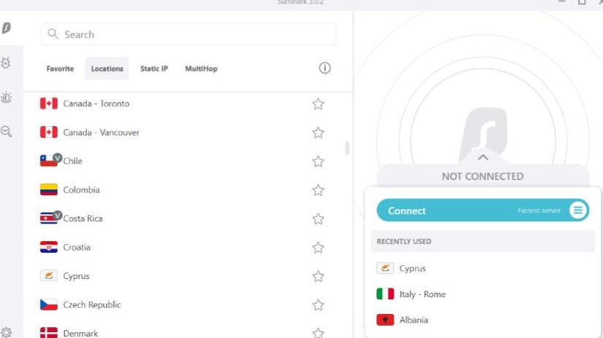Open the Search magnifier icon in sidebar
Viewport: 603px width, 338px height.
pos(6,132)
